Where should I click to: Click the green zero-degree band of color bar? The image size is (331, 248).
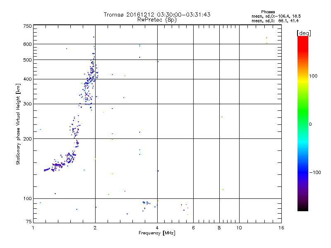pyautogui.click(x=303, y=124)
